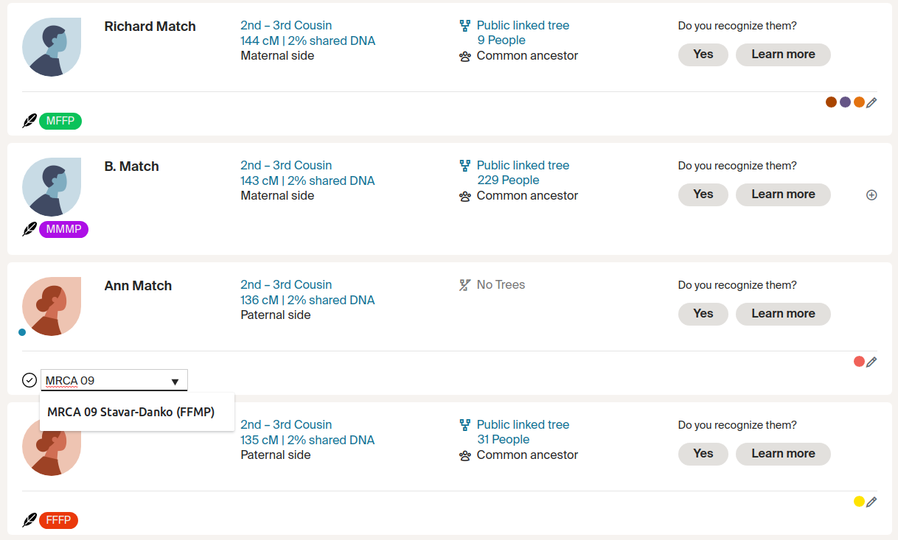Image resolution: width=898 pixels, height=540 pixels.
Task: Click feather icon beside MFFP tag
Action: 29,121
